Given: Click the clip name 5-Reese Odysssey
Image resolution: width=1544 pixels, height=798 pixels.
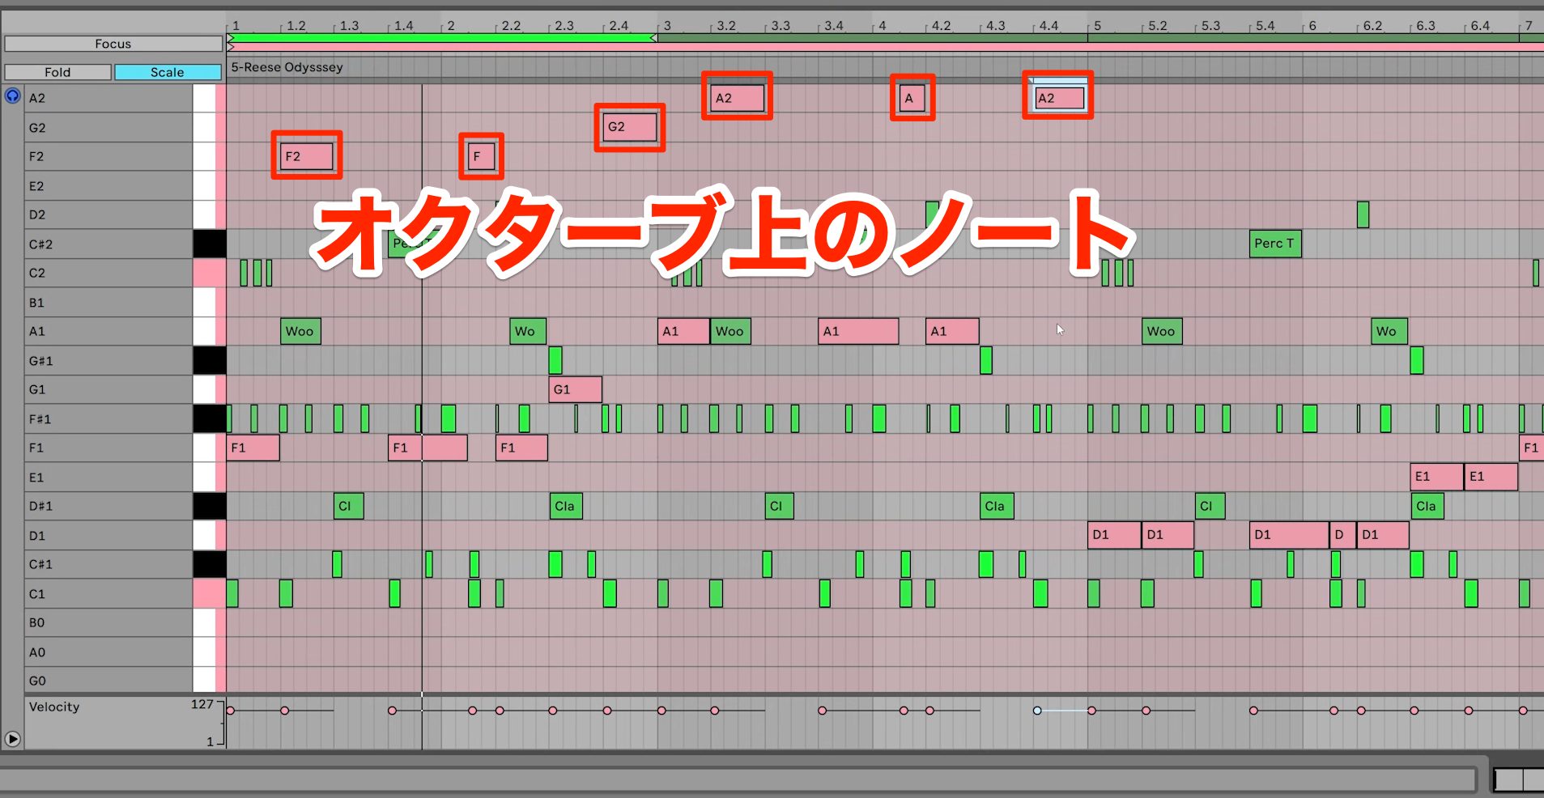Looking at the screenshot, I should click(x=287, y=67).
